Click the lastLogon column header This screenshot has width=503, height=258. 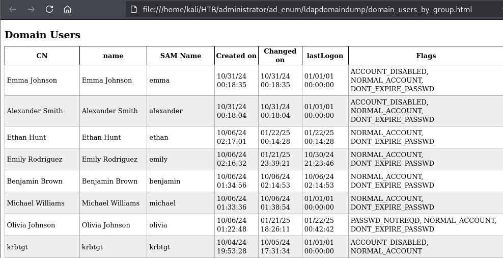point(325,56)
